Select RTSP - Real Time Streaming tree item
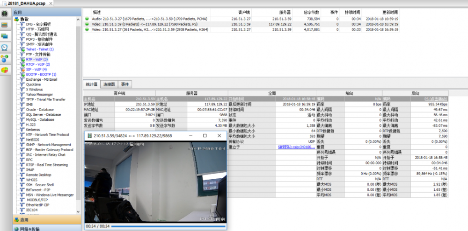The image size is (468, 231). tap(47, 165)
